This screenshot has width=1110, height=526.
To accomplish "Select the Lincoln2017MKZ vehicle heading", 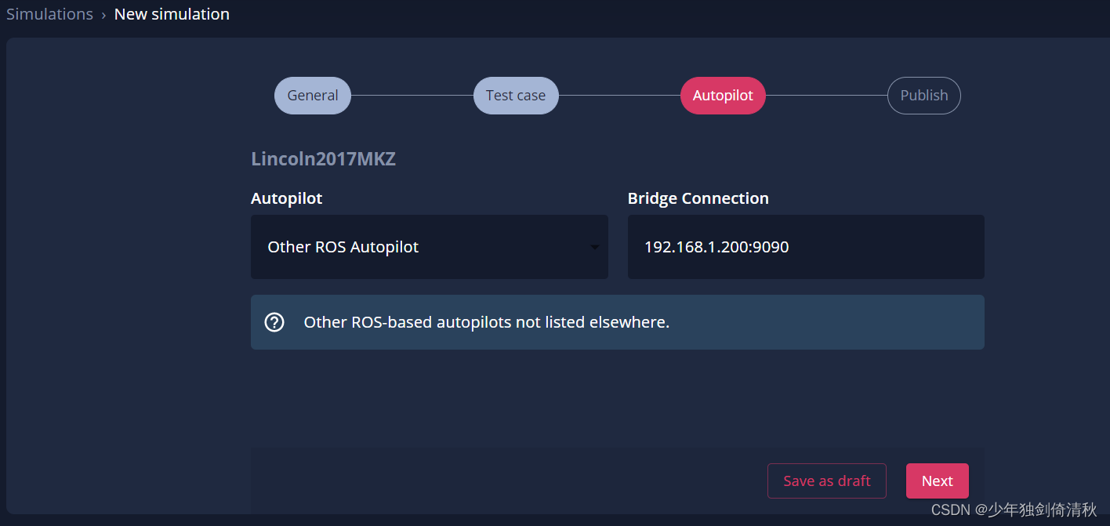I will pyautogui.click(x=323, y=158).
